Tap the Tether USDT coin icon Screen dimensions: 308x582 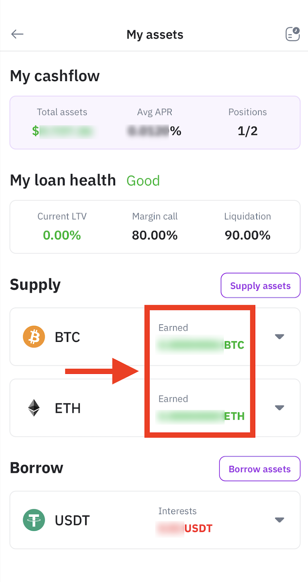click(x=34, y=520)
